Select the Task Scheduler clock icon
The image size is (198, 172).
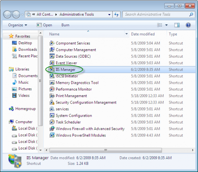click(52, 122)
